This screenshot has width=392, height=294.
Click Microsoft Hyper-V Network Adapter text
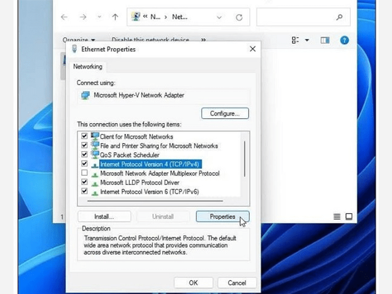point(139,95)
